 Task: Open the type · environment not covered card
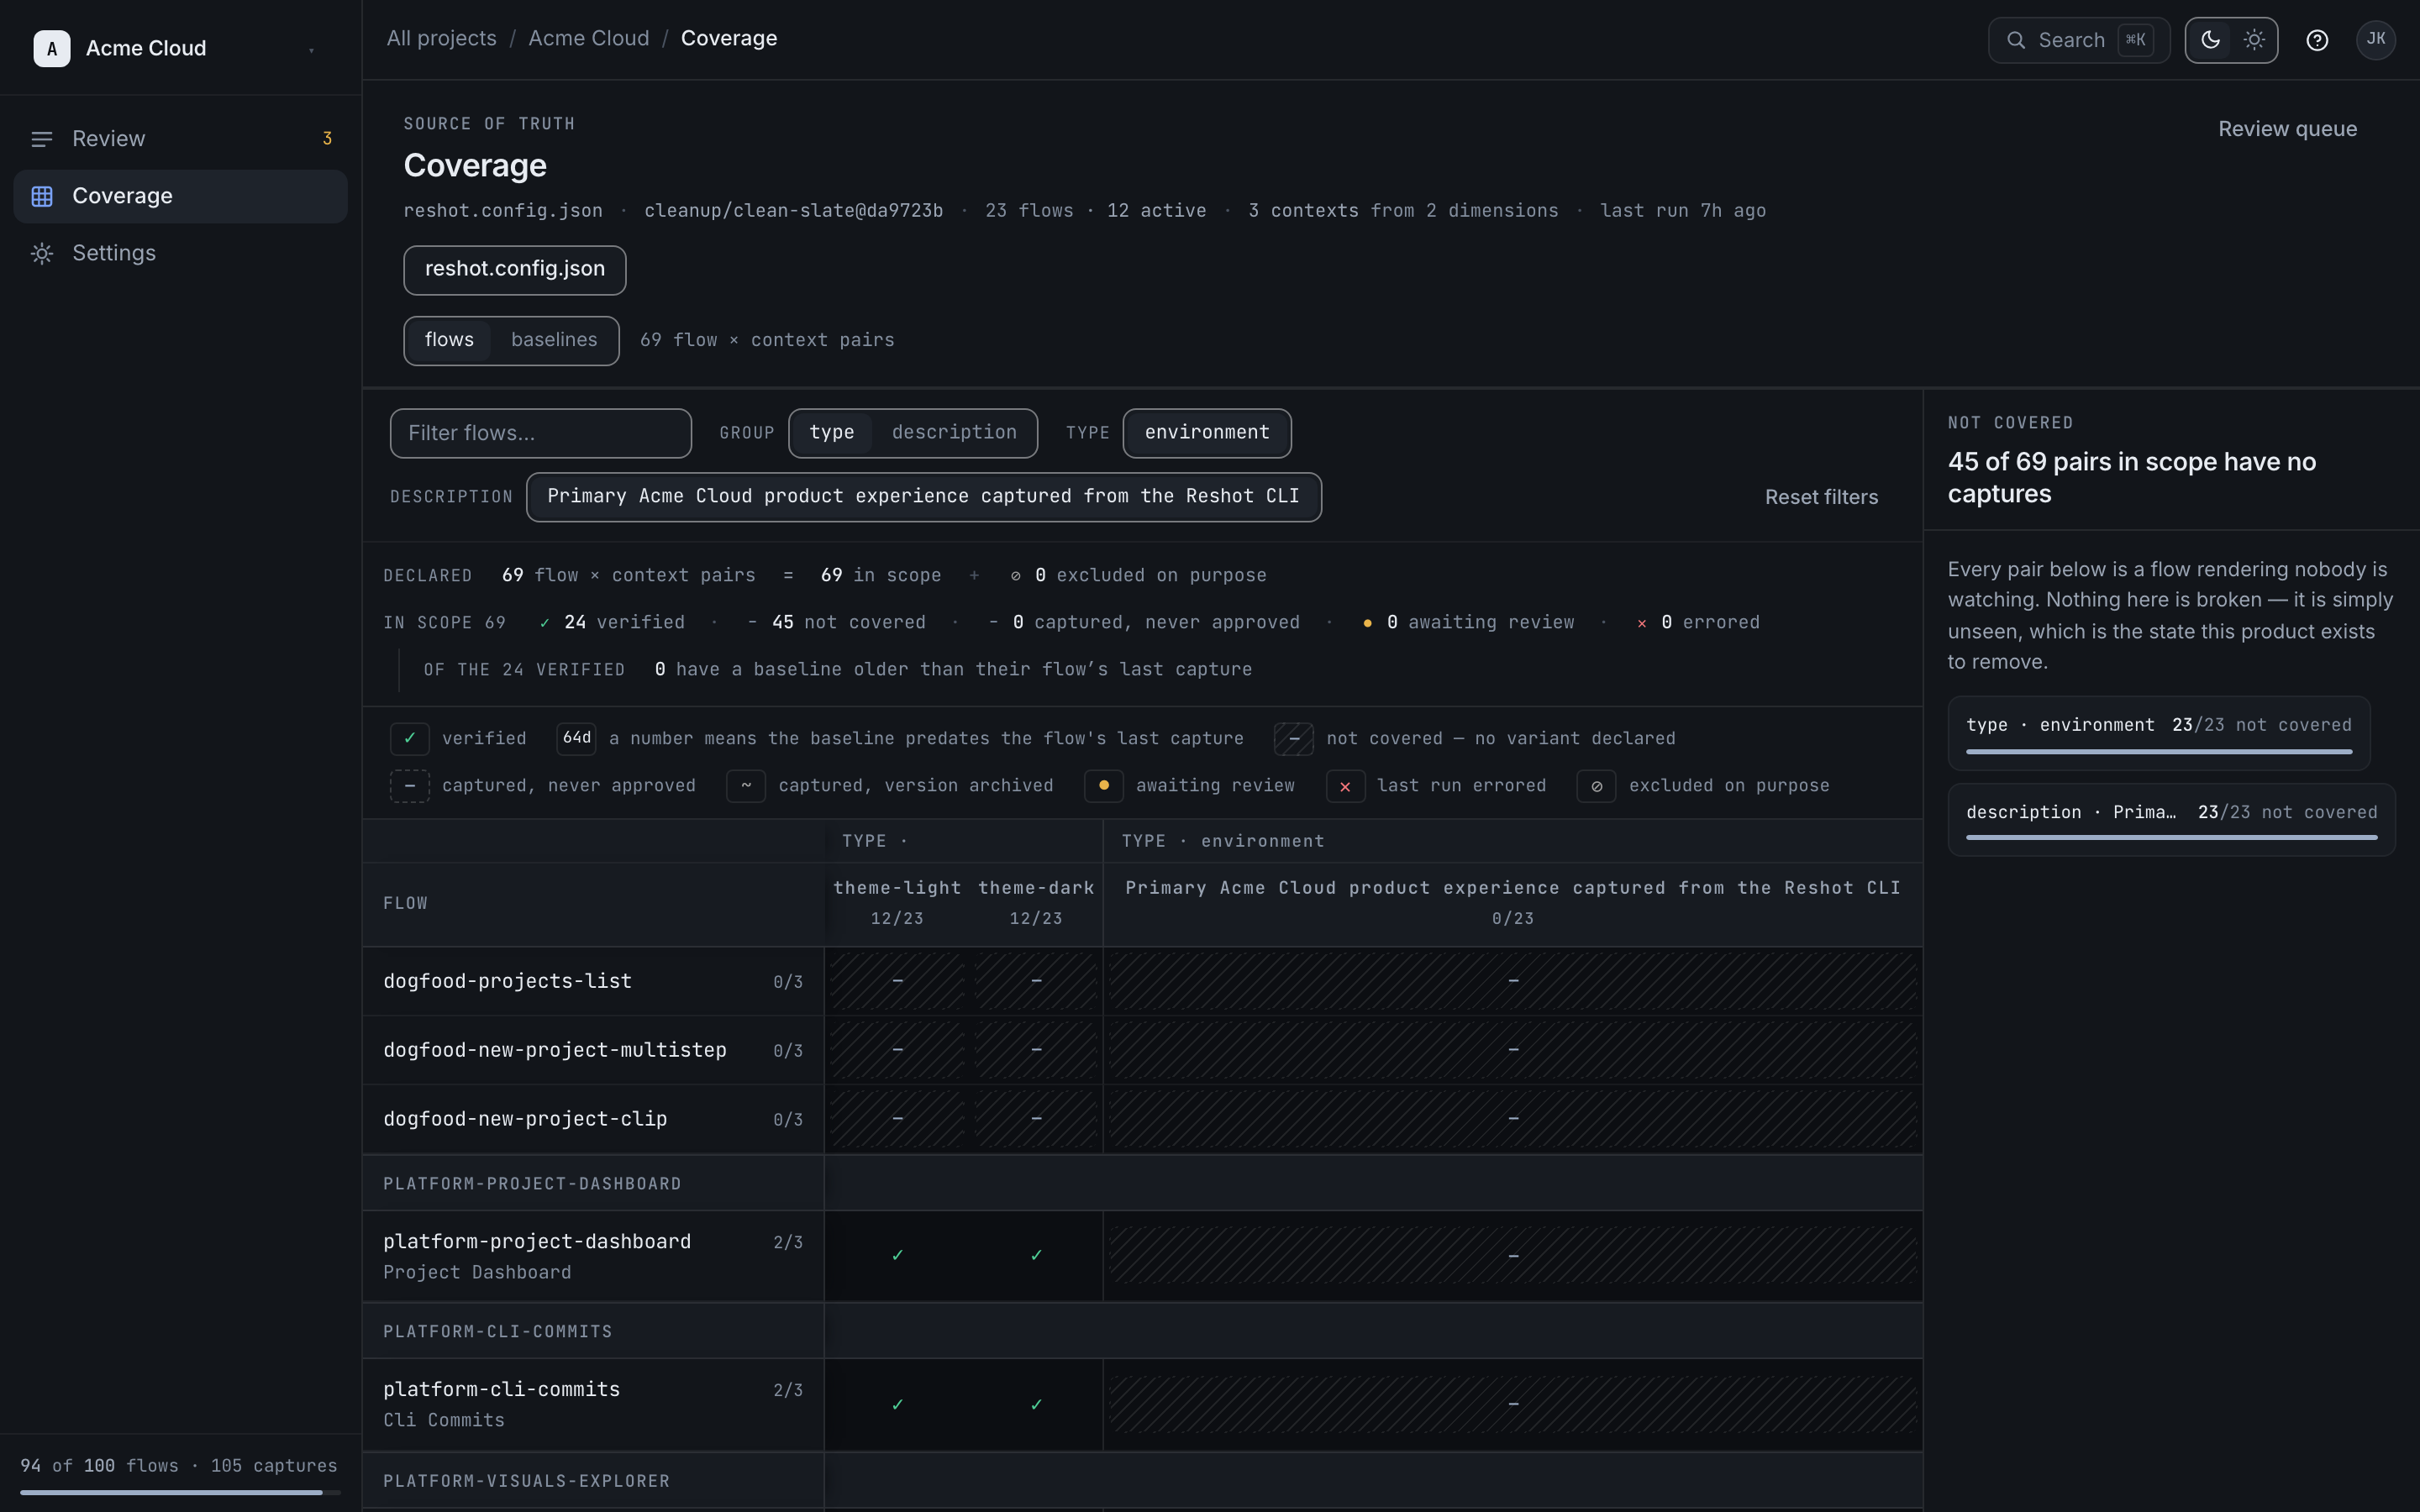point(2158,733)
